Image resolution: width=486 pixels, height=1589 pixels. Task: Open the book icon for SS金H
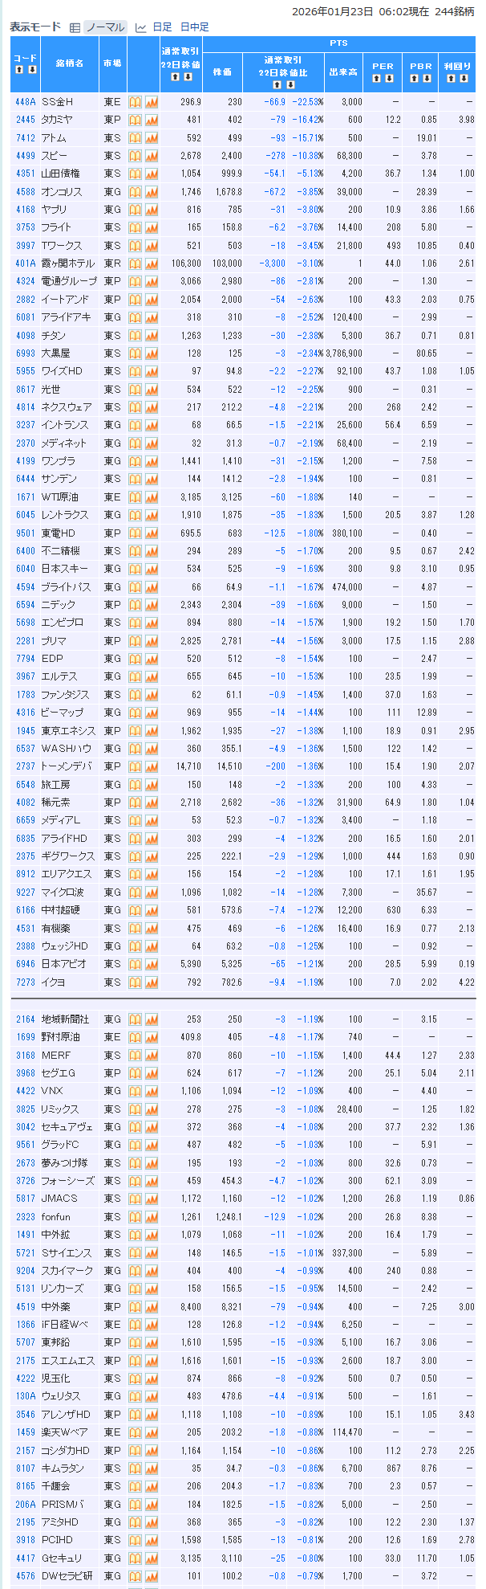tap(135, 102)
